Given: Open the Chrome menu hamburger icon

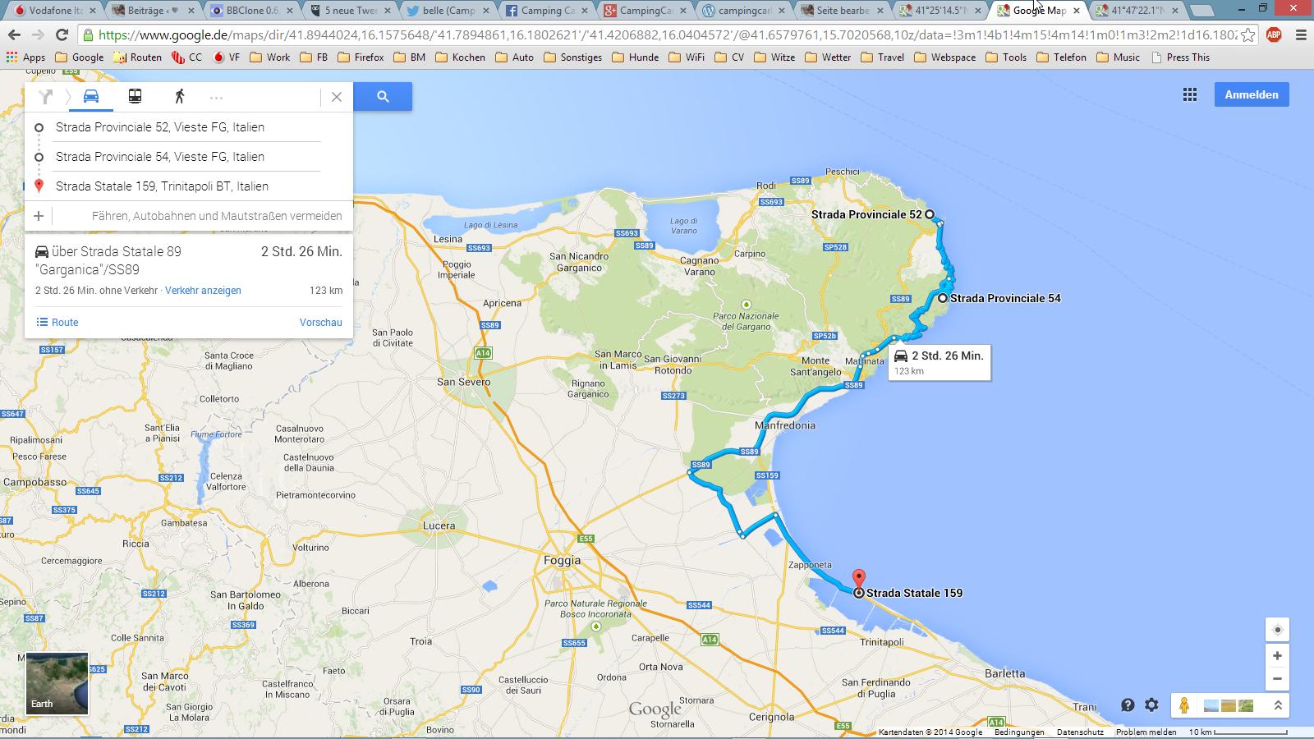Looking at the screenshot, I should click(1301, 35).
